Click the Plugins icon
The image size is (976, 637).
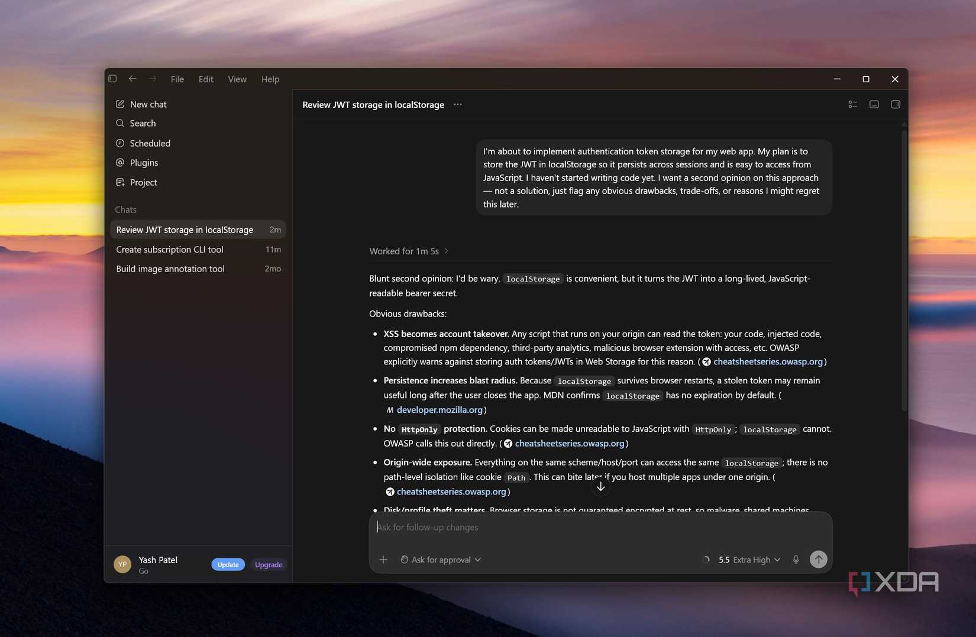(120, 163)
